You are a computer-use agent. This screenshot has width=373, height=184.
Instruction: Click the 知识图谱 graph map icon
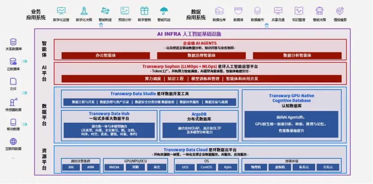click(299, 11)
